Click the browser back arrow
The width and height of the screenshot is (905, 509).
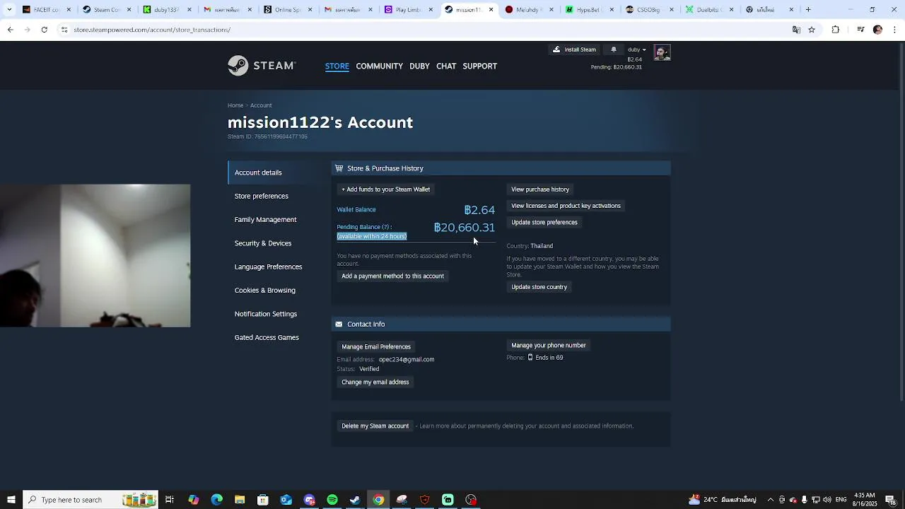pyautogui.click(x=10, y=30)
